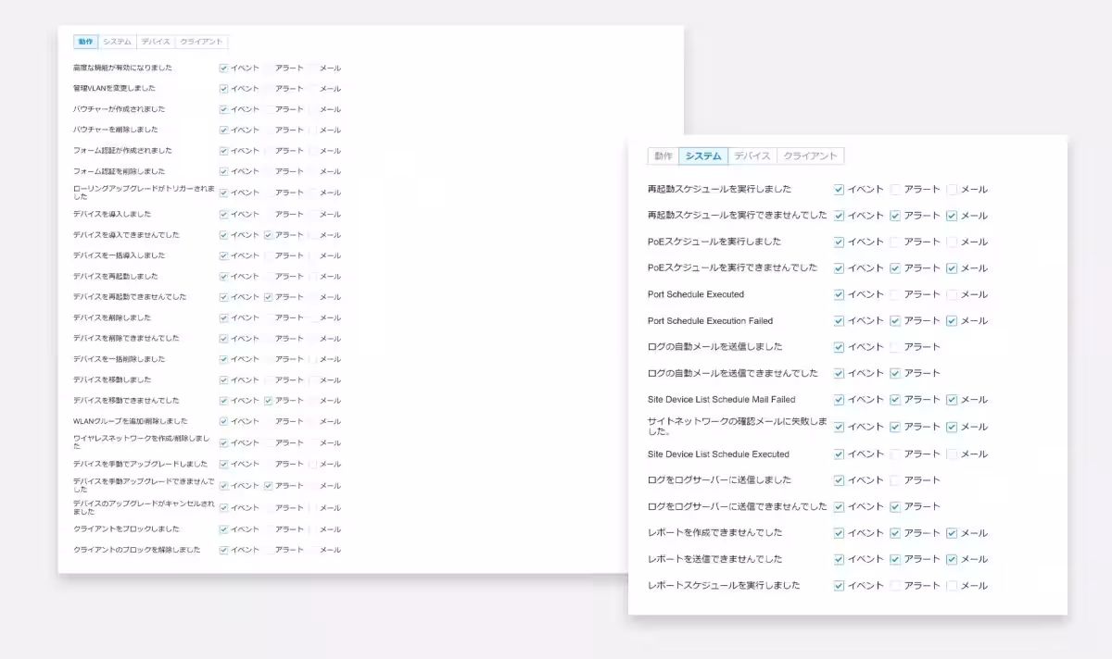Open the 動作 tab in the right window

click(663, 155)
